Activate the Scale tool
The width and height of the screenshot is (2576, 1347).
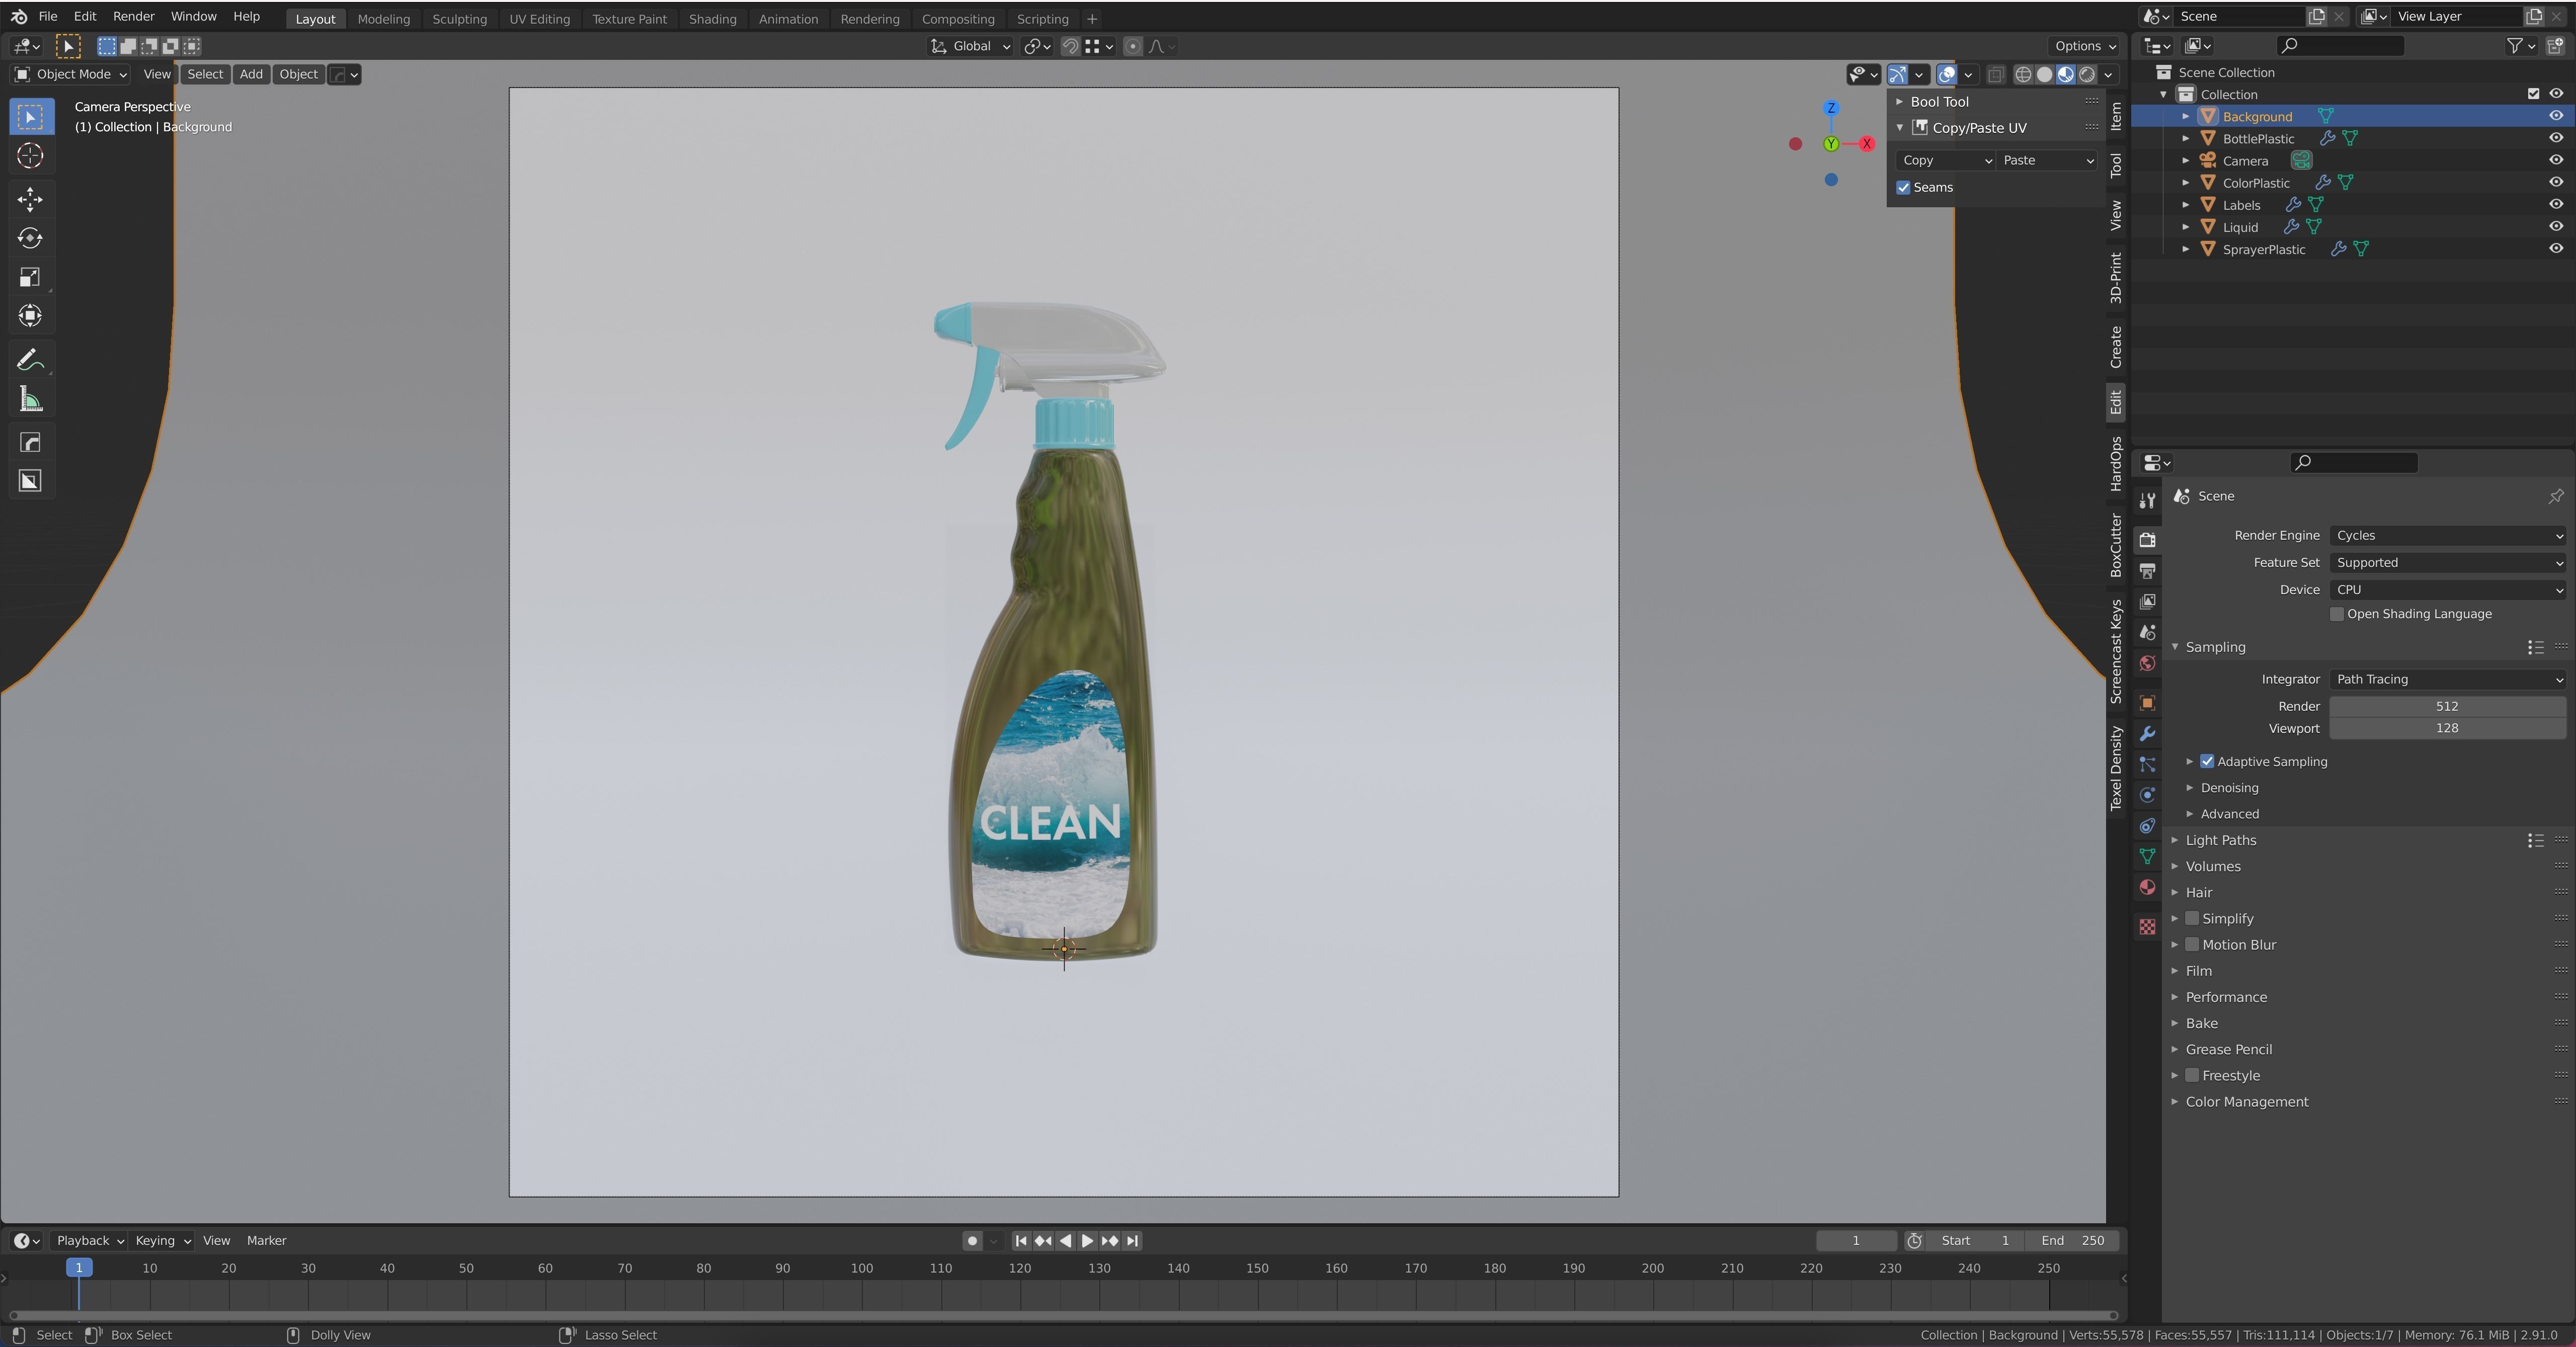tap(30, 277)
